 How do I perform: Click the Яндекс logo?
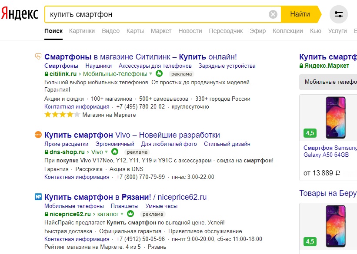[20, 13]
